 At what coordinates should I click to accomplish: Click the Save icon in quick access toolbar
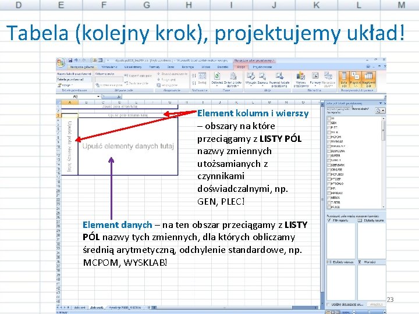[x=70, y=60]
